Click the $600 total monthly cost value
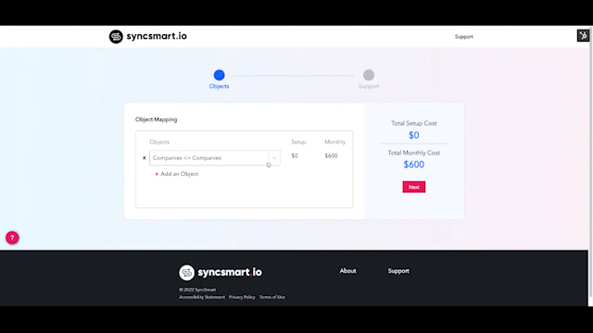Screen dimensions: 593x333 [414, 165]
